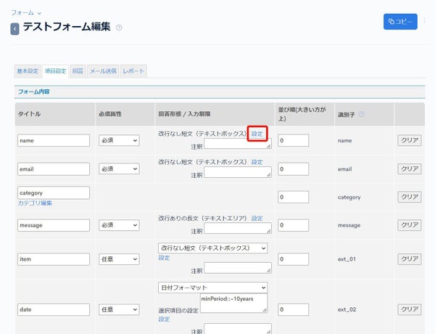The width and height of the screenshot is (435, 334).
Task: Click the ext_02 identifier text
Action: [x=347, y=309]
